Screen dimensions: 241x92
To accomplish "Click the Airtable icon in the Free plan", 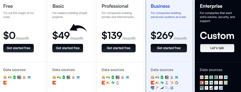I will point(10,77).
